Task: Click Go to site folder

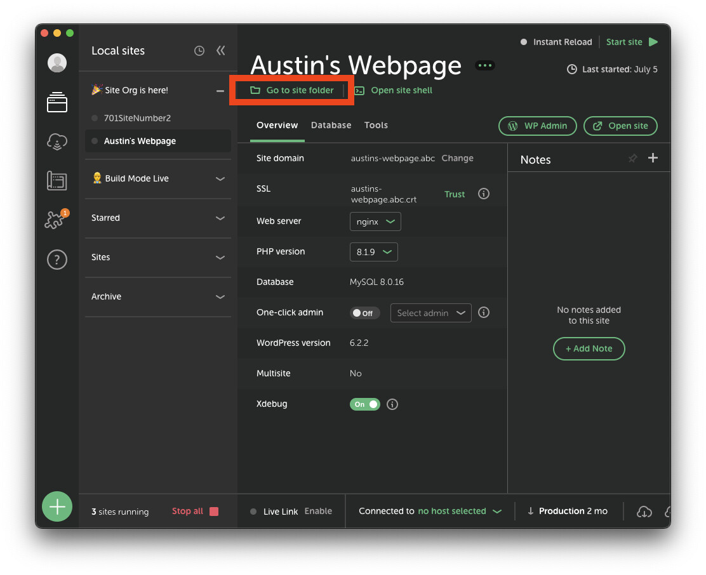Action: 292,90
